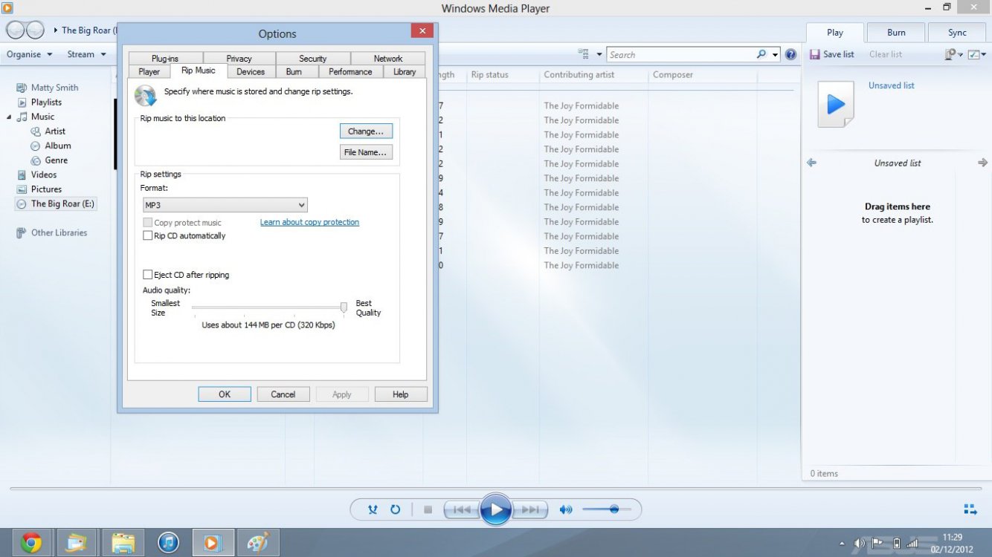
Task: Enable Rip CD automatically
Action: pos(147,235)
